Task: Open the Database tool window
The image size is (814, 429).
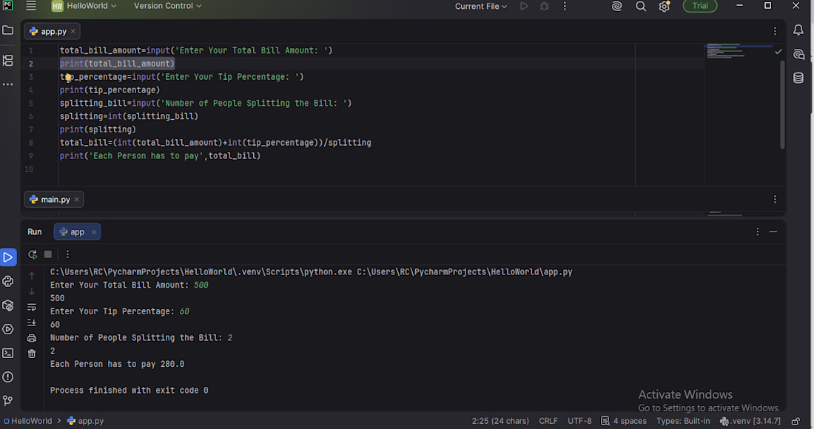Action: coord(798,78)
